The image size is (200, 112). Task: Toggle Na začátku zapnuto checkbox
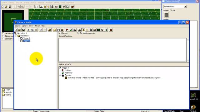point(78,33)
